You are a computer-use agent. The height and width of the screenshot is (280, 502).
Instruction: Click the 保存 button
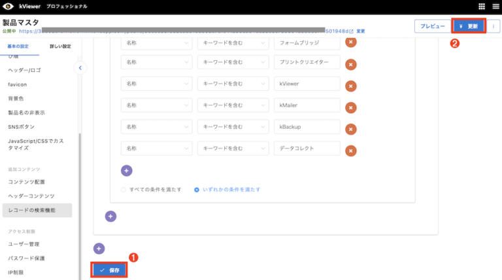tap(109, 270)
